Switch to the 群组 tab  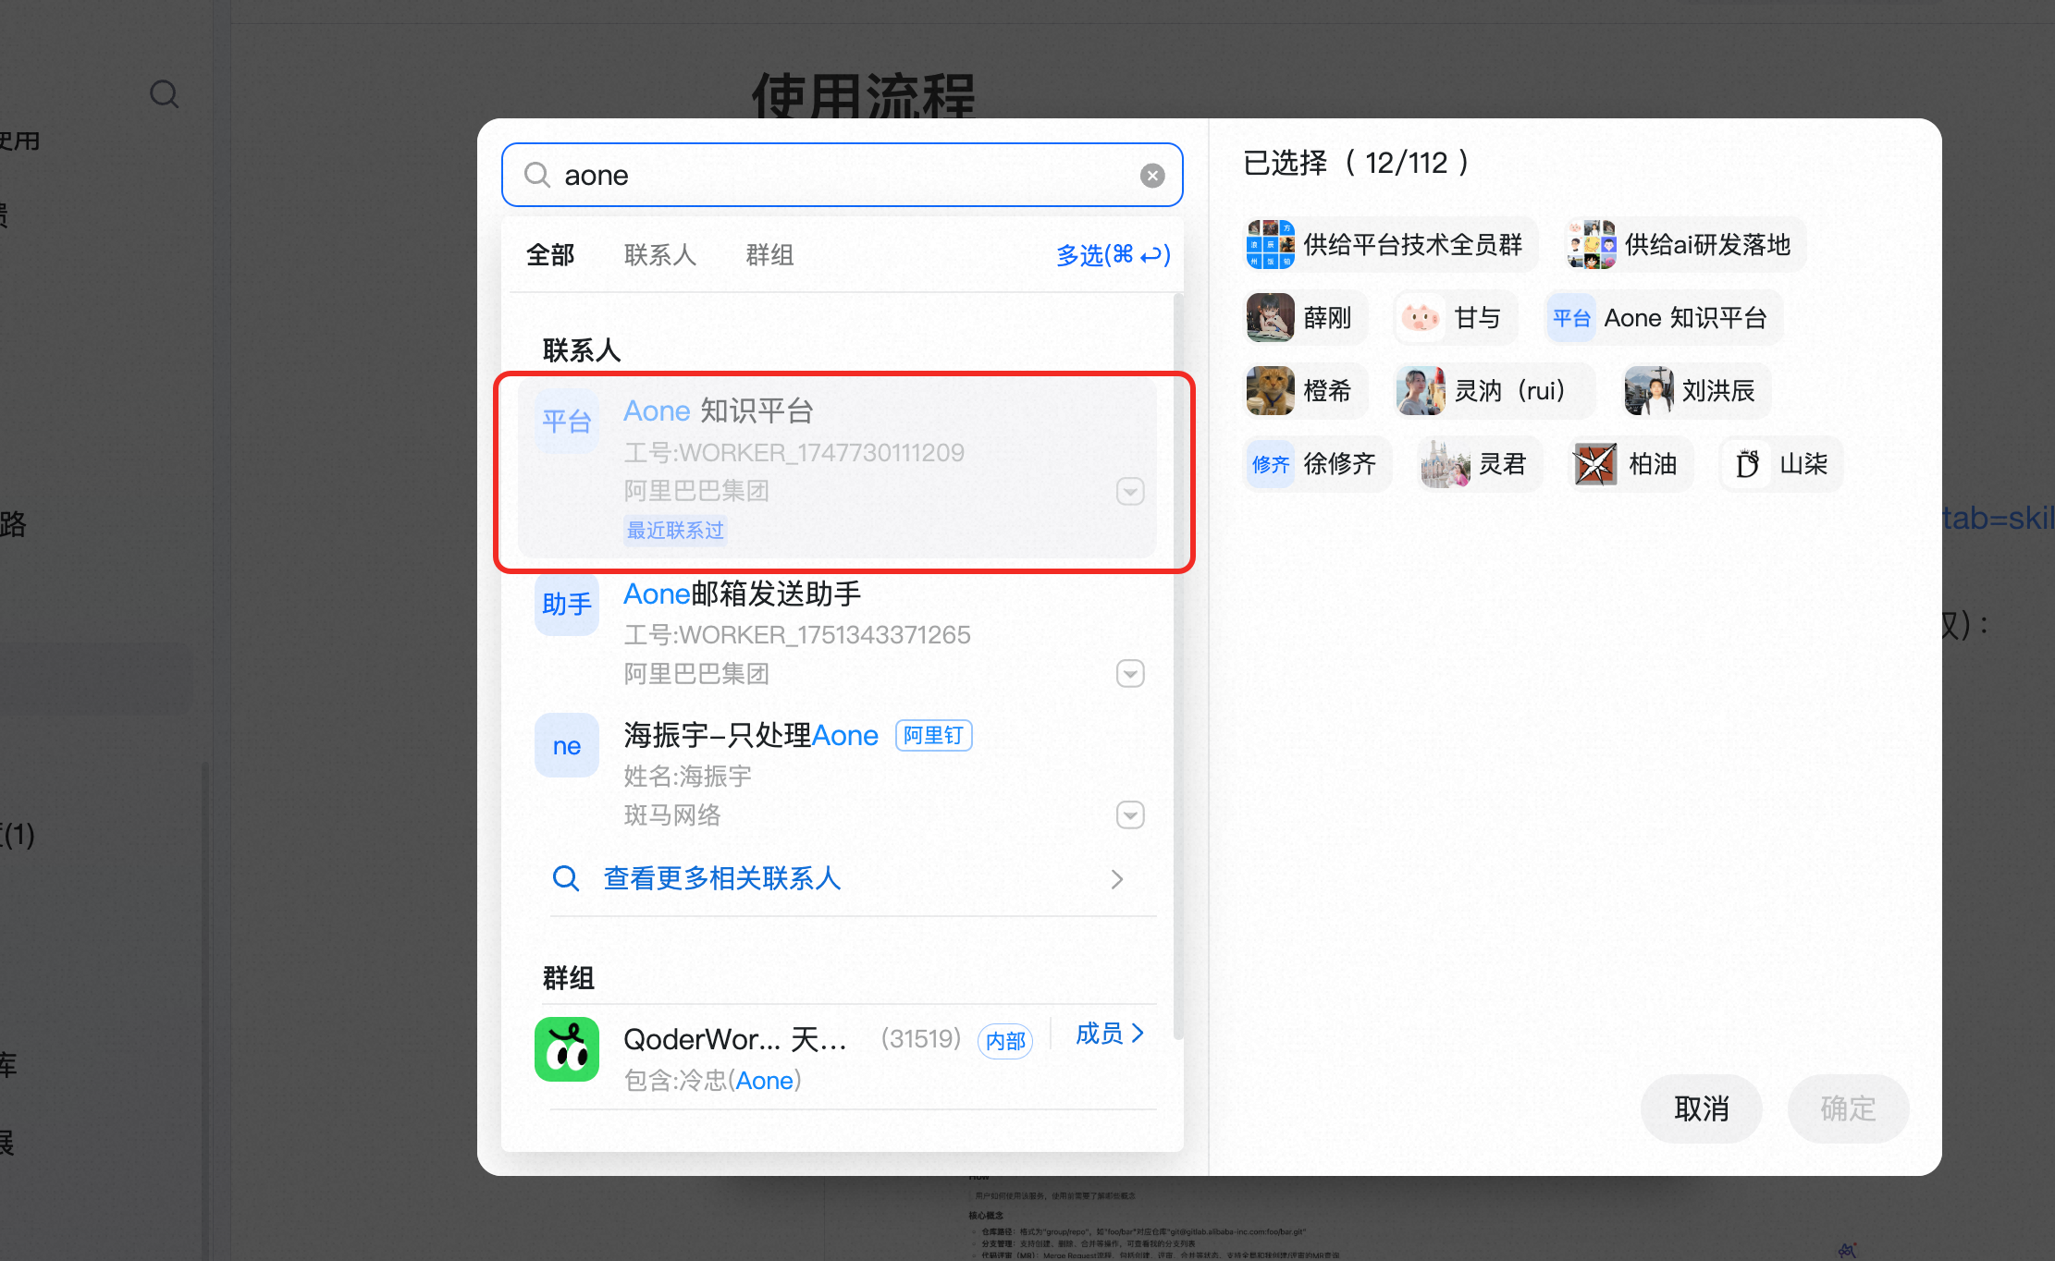click(769, 255)
